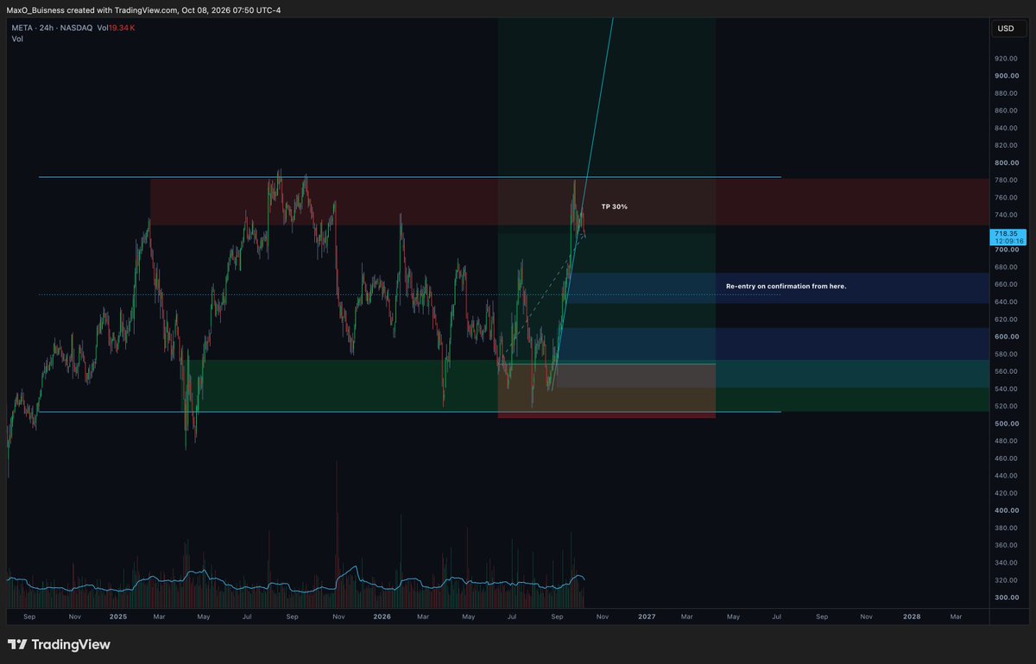Click the 640.00 price axis label
Viewport: 1036px width, 664px height.
[1006, 301]
